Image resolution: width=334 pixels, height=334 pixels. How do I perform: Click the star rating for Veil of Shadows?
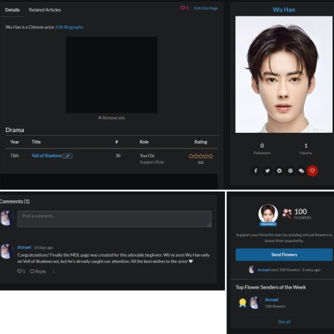[x=200, y=156]
